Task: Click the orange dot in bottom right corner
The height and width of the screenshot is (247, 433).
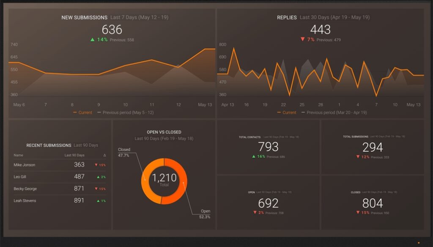Action: [419, 243]
